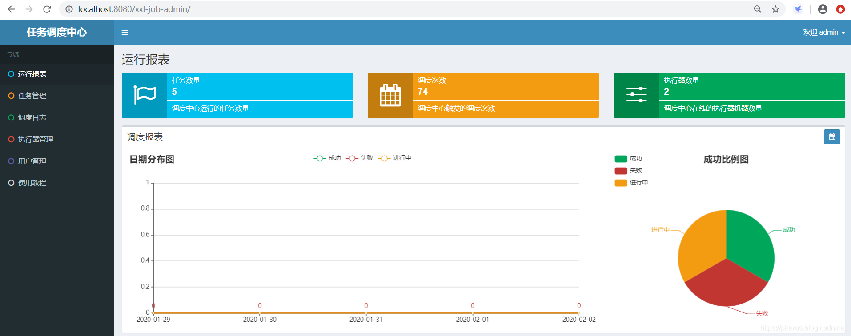Screen dimensions: 851x336
Task: Click the 调度报表 panel heading
Action: coord(145,137)
